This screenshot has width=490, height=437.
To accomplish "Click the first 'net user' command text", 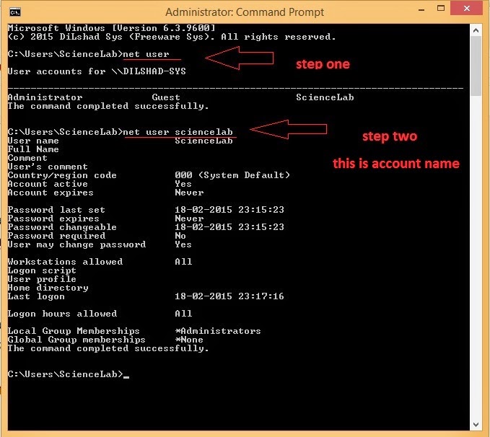I will pos(146,54).
